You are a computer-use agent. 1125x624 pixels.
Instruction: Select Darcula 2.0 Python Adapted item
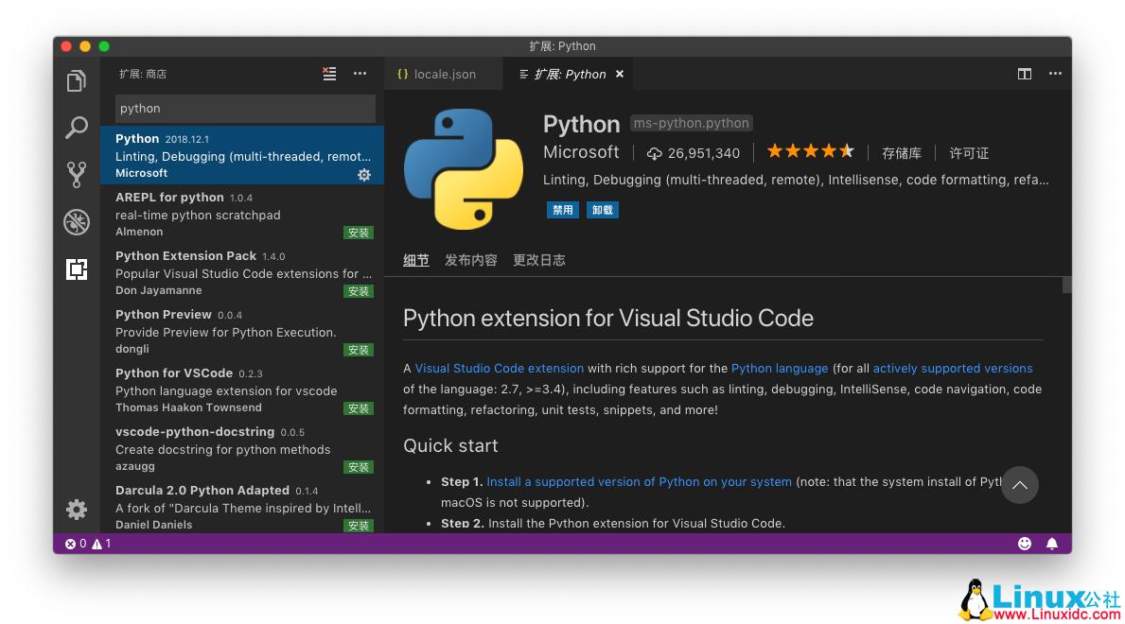tap(242, 507)
